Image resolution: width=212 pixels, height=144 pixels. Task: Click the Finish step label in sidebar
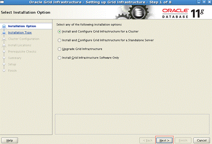click(x=12, y=70)
